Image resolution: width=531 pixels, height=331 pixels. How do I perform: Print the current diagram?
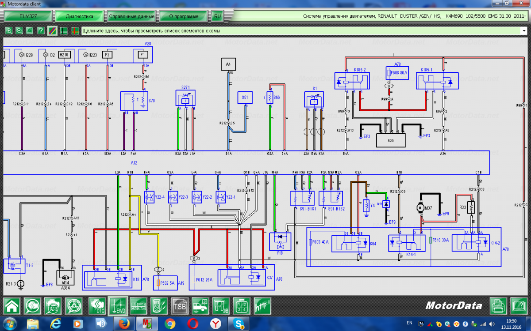point(498,305)
